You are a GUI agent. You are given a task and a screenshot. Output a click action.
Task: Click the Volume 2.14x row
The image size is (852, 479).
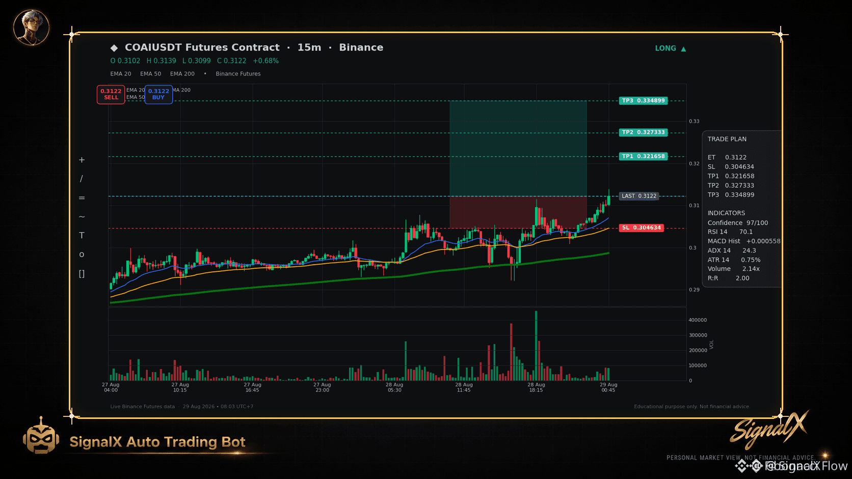pos(734,269)
